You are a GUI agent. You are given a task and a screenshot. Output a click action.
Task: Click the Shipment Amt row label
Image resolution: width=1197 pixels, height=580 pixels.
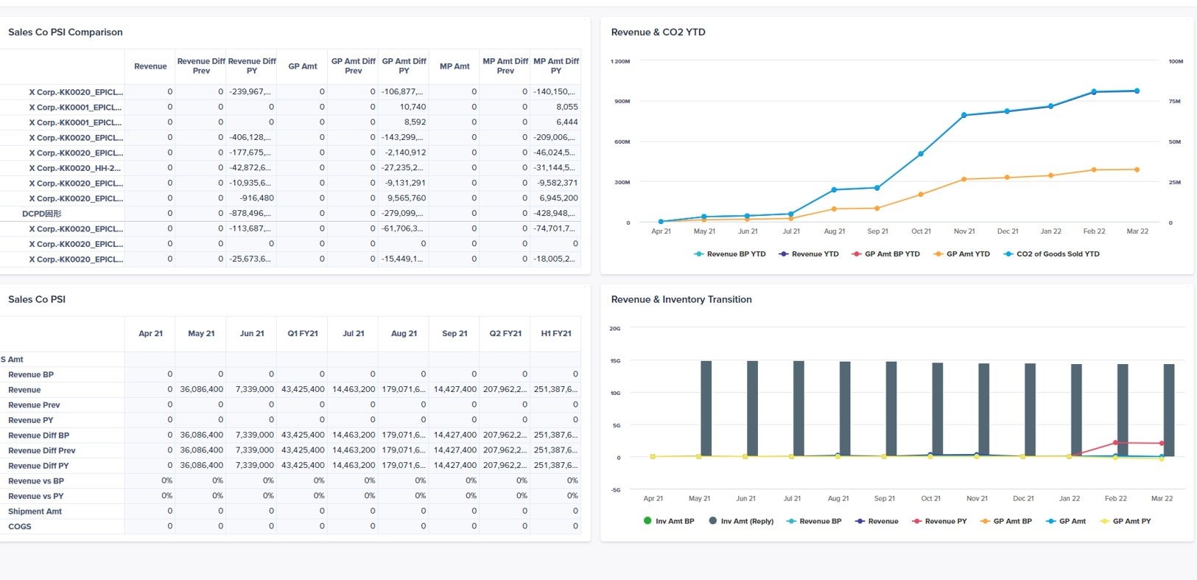[35, 511]
